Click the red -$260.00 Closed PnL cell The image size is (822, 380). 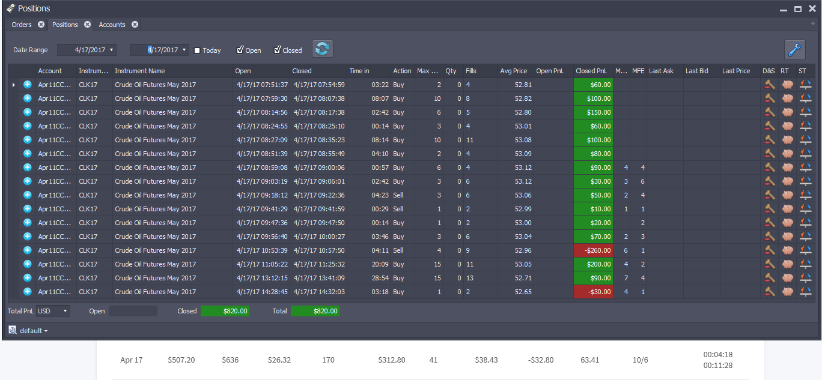tap(594, 250)
